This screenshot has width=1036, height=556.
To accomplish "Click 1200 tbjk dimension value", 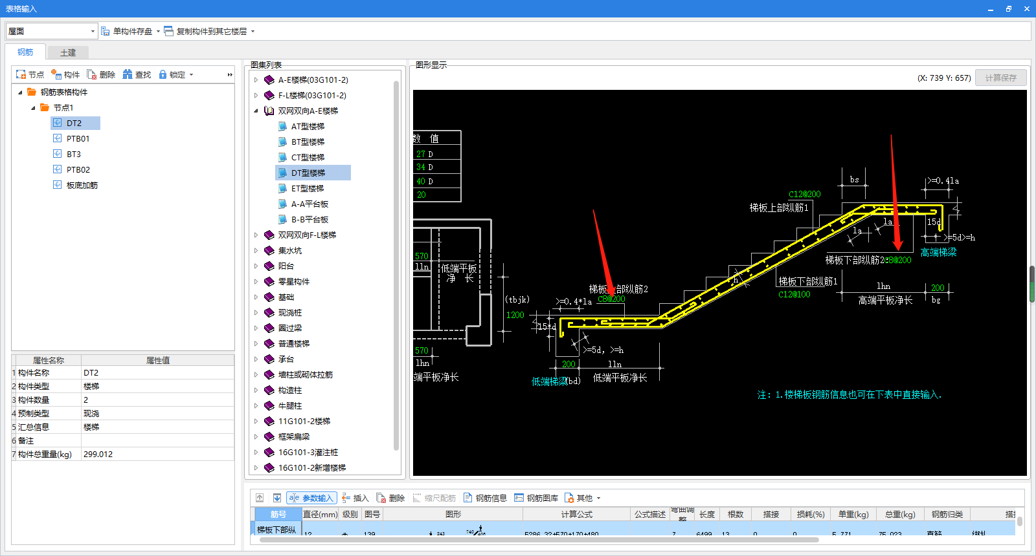I will click(515, 315).
